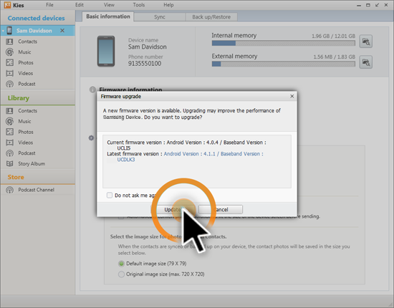Screen dimensions: 394x308
Task: Select Photos icon in Library section
Action: pos(9,132)
